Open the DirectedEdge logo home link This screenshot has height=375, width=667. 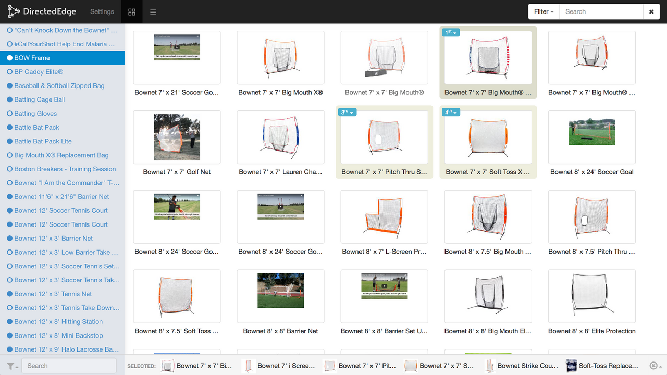tap(42, 11)
